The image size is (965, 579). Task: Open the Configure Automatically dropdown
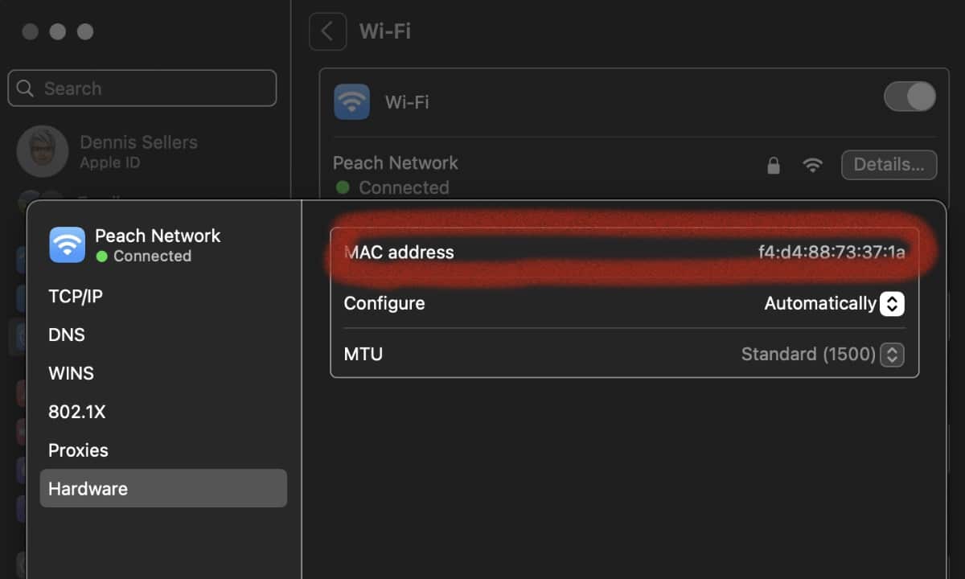[892, 304]
